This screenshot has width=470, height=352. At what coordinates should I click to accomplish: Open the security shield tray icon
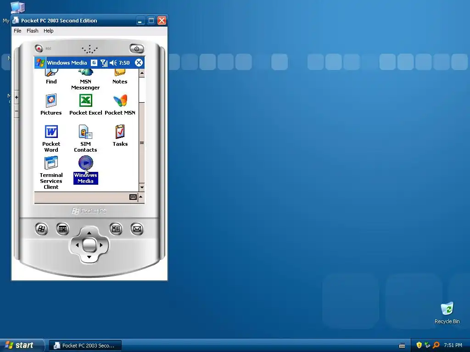pyautogui.click(x=419, y=345)
